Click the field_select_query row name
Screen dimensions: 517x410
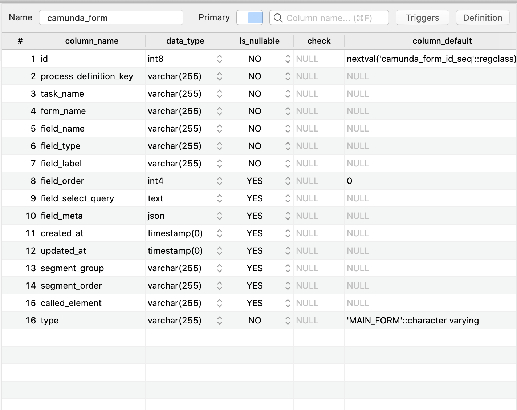(77, 198)
